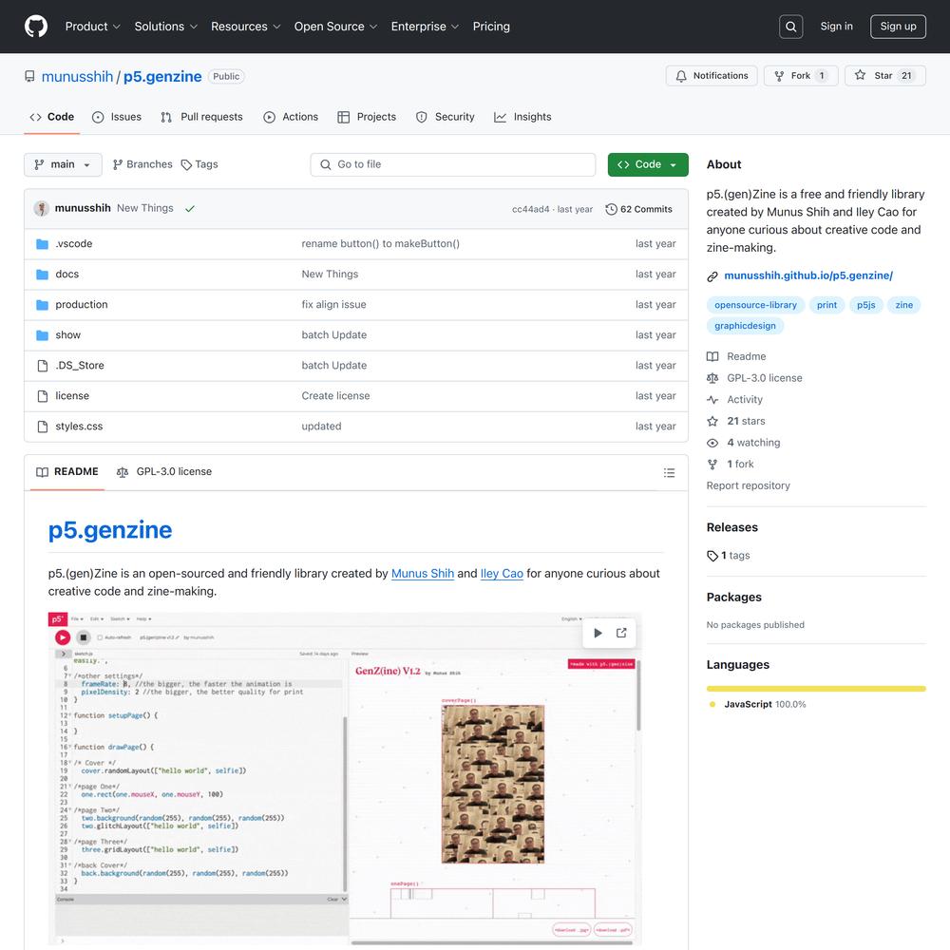The image size is (950, 950).
Task: Expand the Solutions menu
Action: point(166,27)
